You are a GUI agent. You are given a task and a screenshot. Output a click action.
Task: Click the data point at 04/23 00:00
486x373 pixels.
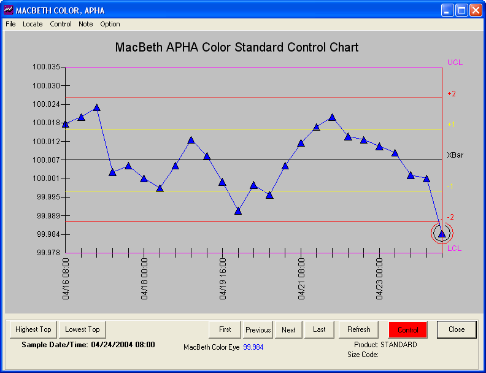tap(379, 147)
